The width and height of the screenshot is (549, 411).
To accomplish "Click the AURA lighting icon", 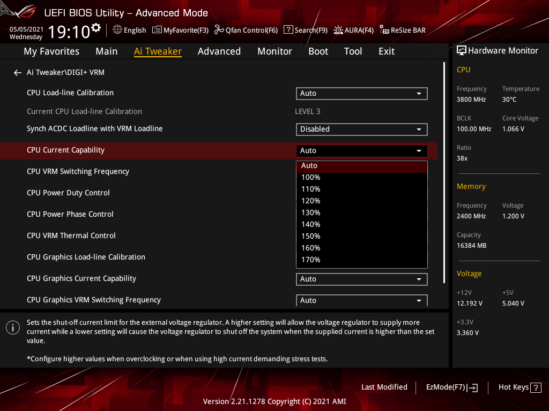I will [338, 30].
